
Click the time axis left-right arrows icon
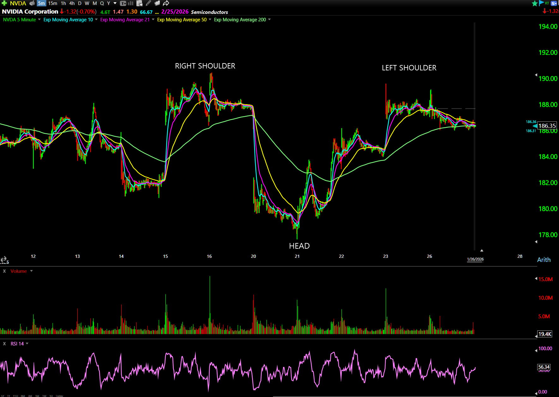(x=3, y=259)
